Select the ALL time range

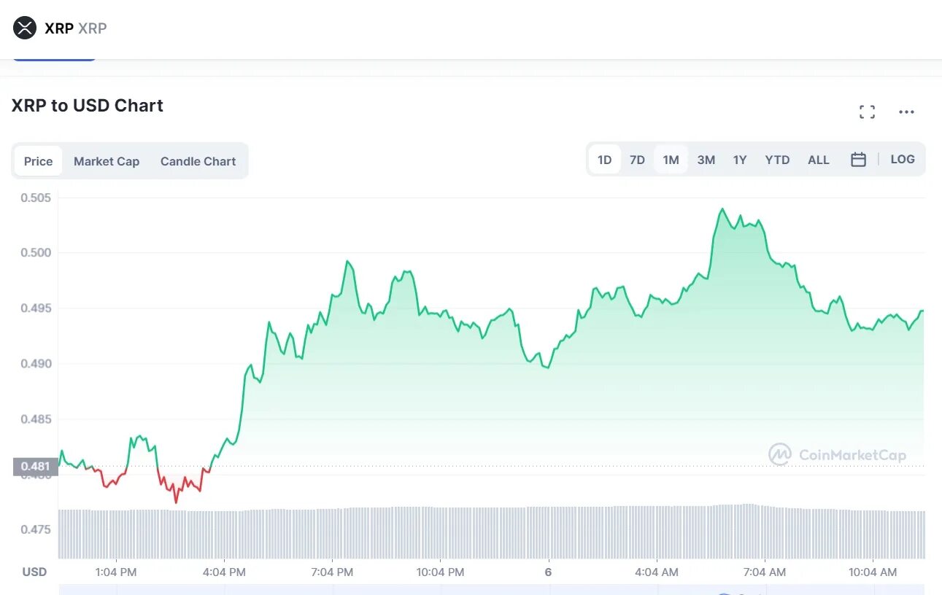coord(818,160)
